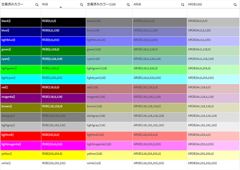This screenshot has height=170, width=240.
Task: Click the ARGB(64,255,255,0) cell
Action: coord(213,155)
